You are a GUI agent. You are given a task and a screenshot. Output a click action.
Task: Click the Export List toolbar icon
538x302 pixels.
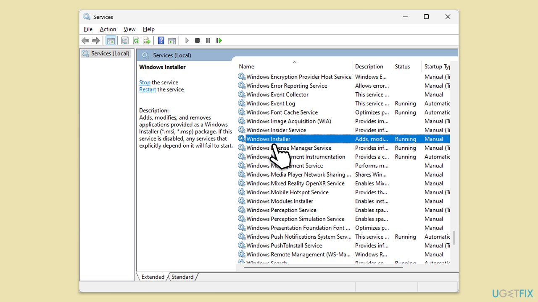pos(147,41)
